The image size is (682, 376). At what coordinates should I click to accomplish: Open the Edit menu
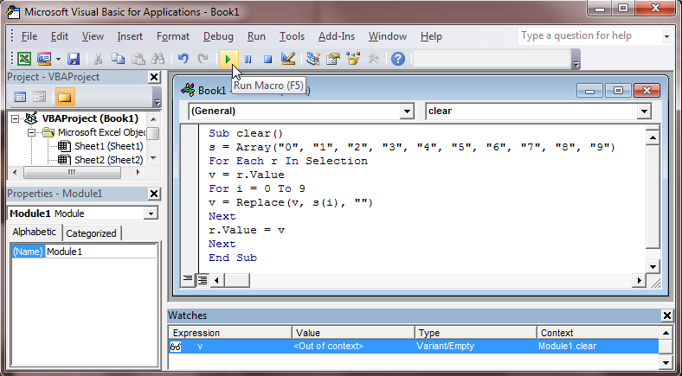pyautogui.click(x=60, y=36)
